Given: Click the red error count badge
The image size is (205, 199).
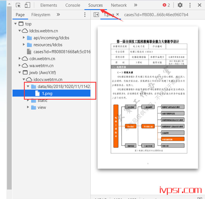Looking at the screenshot, I should 166,5.
